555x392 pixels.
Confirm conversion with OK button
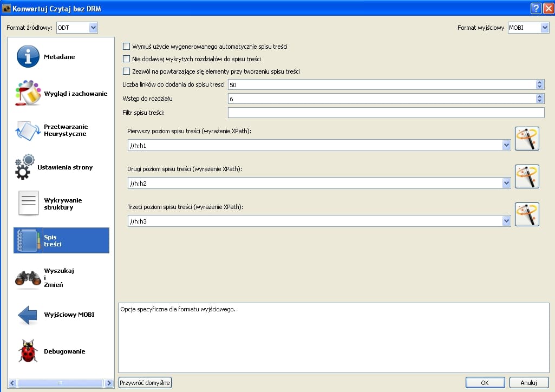coord(485,383)
